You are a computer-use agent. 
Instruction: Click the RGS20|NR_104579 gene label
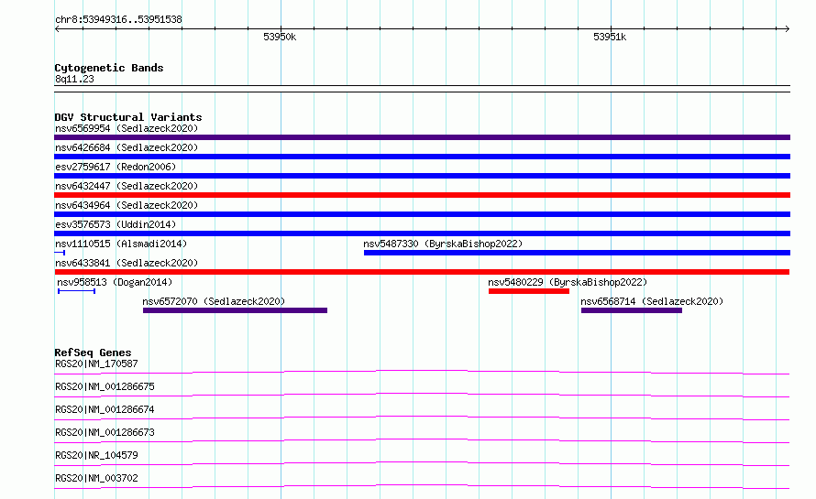tap(96, 455)
